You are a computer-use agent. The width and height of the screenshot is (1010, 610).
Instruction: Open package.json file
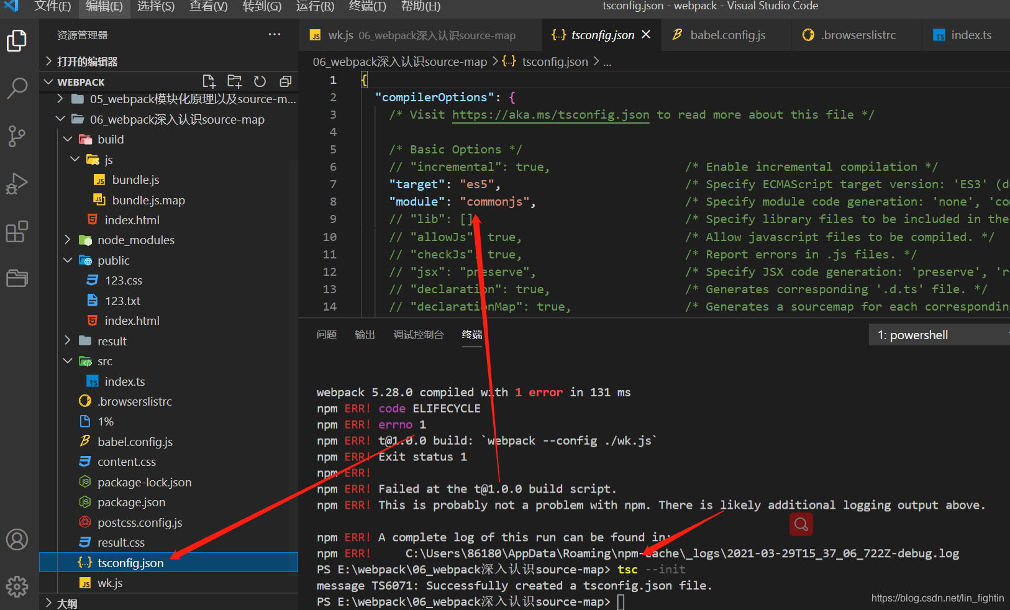point(131,502)
